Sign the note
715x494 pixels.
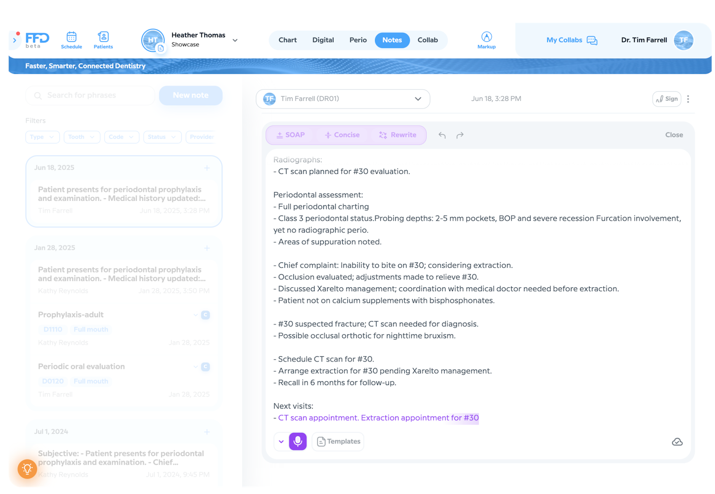pos(667,99)
